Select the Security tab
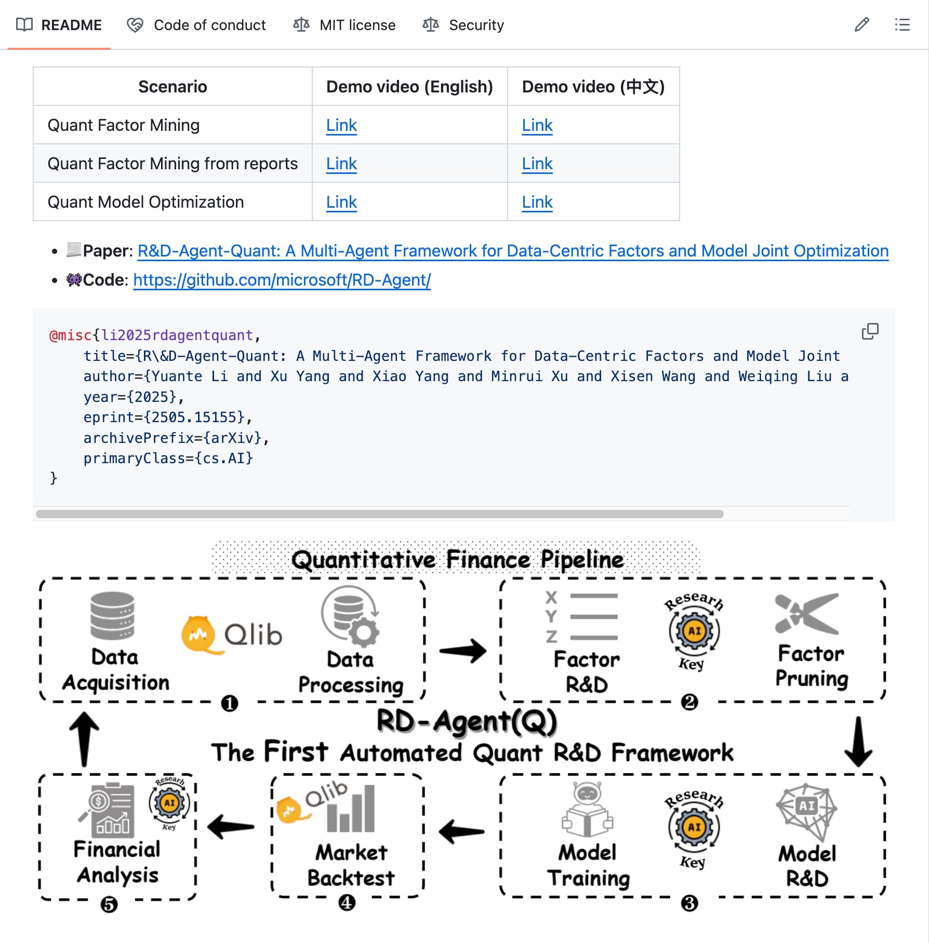Viewport: 929px width, 943px height. 476,25
